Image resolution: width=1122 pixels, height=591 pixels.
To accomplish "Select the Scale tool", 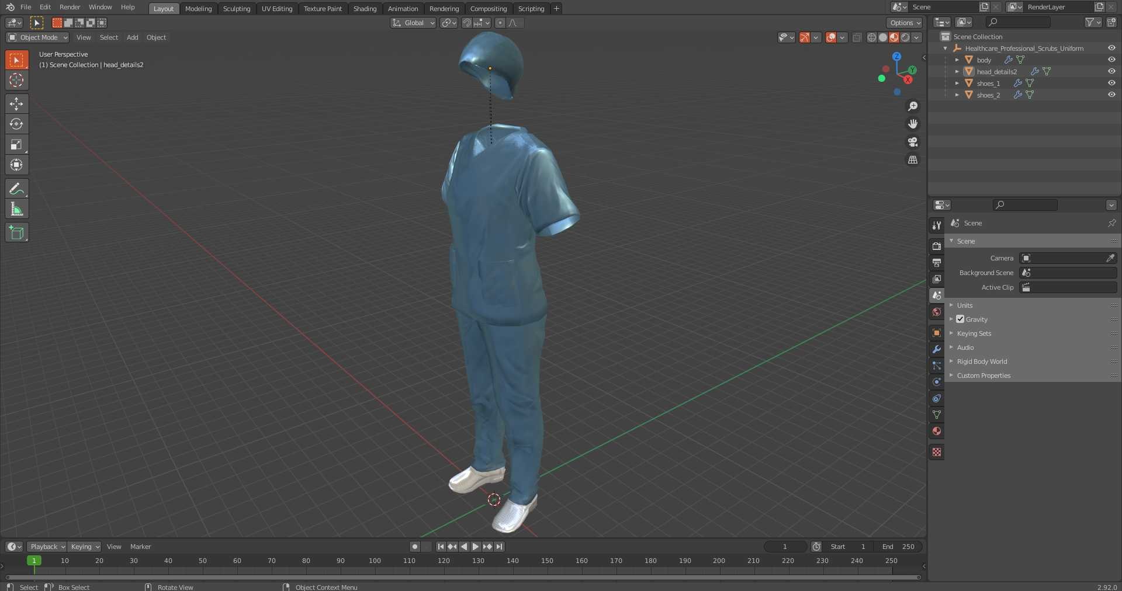I will click(16, 145).
